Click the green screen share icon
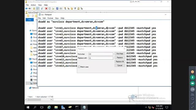This screenshot has height=110, width=196. tap(193, 83)
